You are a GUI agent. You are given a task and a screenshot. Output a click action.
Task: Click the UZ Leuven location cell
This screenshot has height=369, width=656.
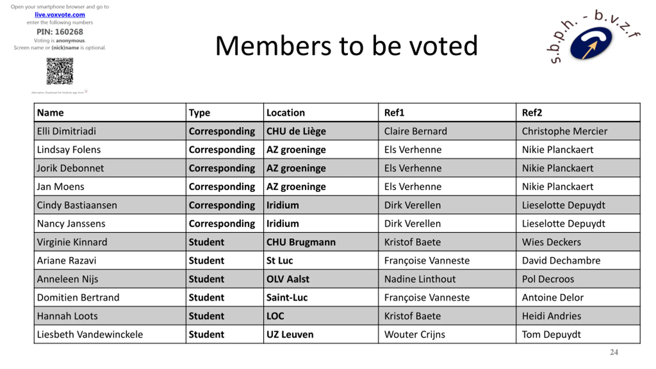290,334
